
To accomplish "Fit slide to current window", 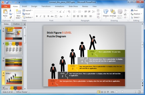I will [139, 92].
